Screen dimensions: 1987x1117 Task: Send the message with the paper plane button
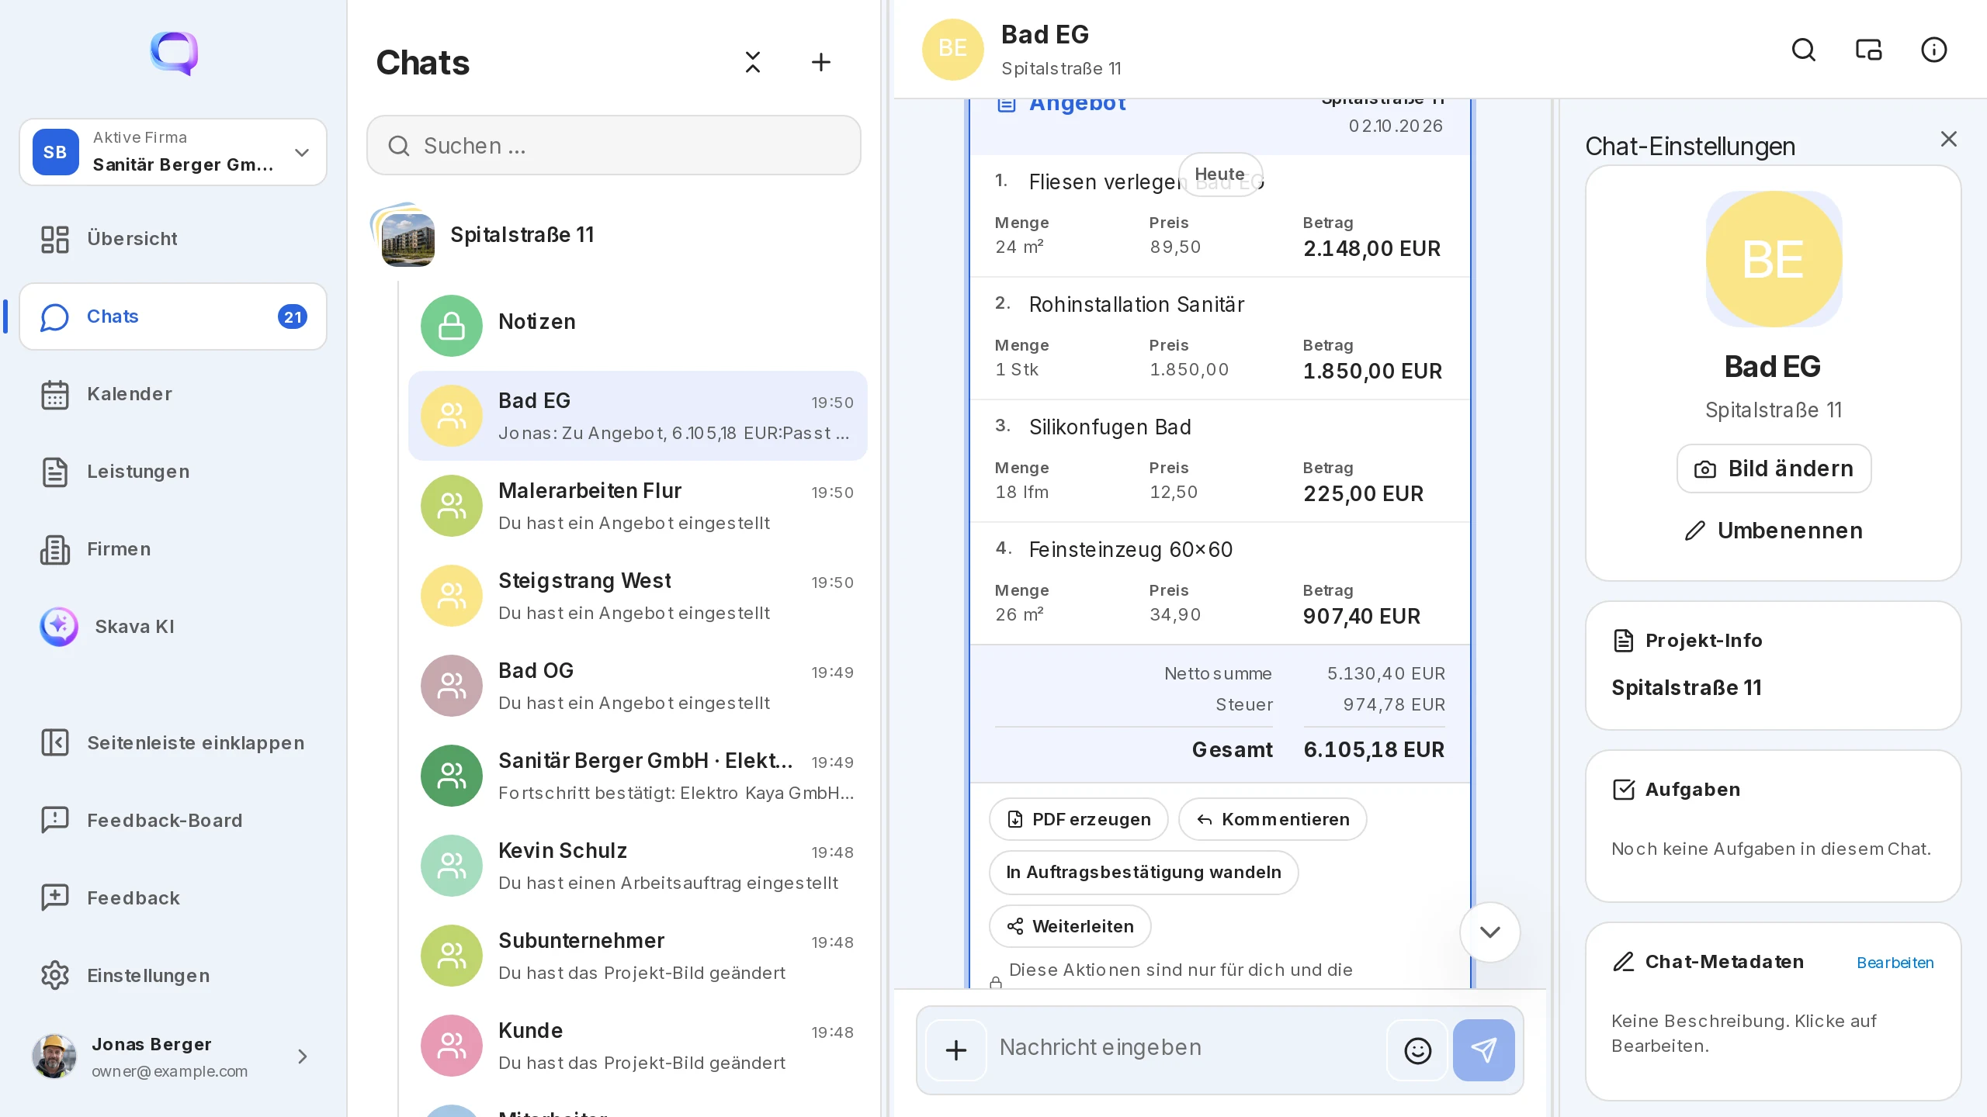pyautogui.click(x=1483, y=1050)
